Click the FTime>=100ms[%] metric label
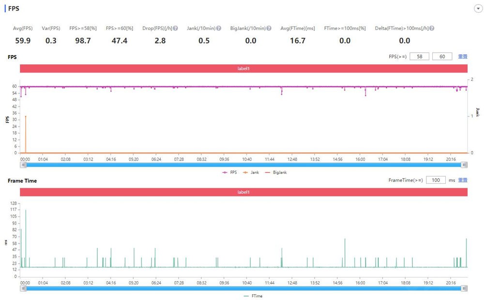The width and height of the screenshot is (484, 300). click(345, 28)
